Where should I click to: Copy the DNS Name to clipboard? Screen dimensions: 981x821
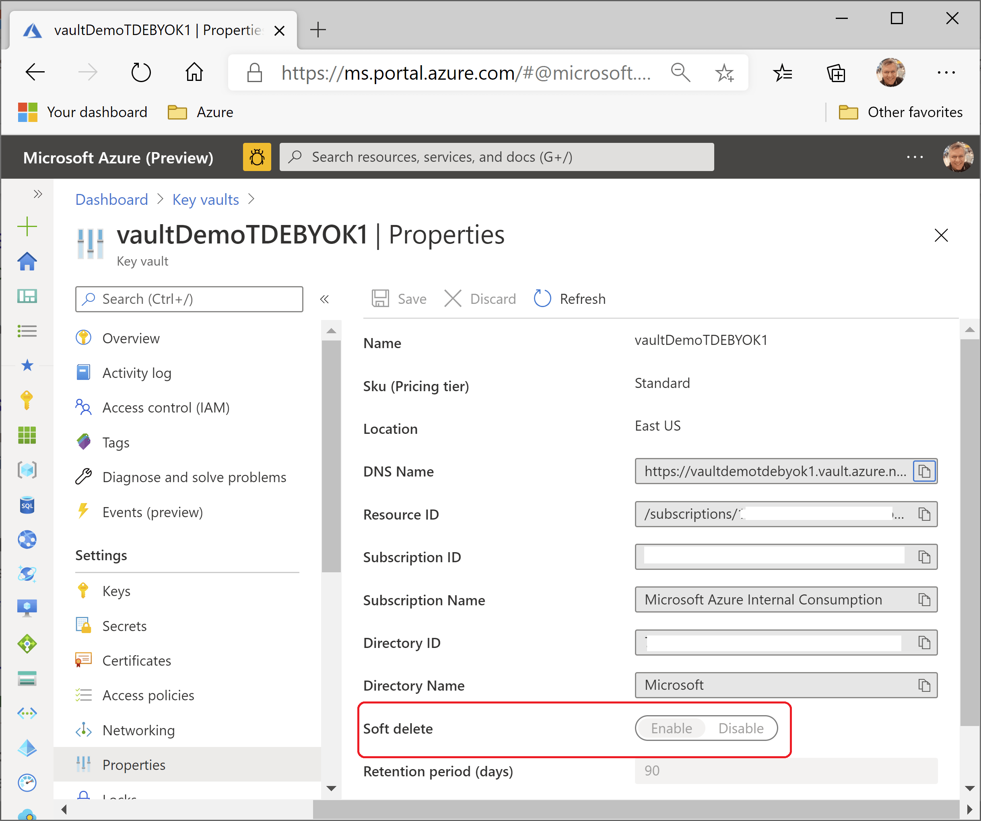point(924,471)
